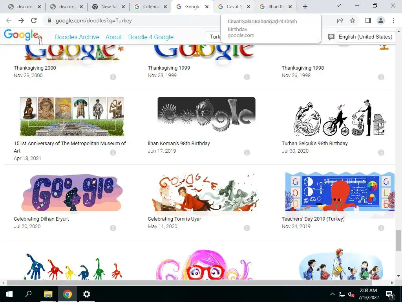
Task: Open info for Tomris Uyar doodle
Action: click(x=247, y=228)
